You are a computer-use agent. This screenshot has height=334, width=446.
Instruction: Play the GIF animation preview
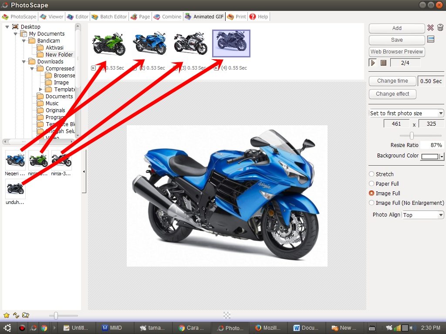(x=373, y=63)
